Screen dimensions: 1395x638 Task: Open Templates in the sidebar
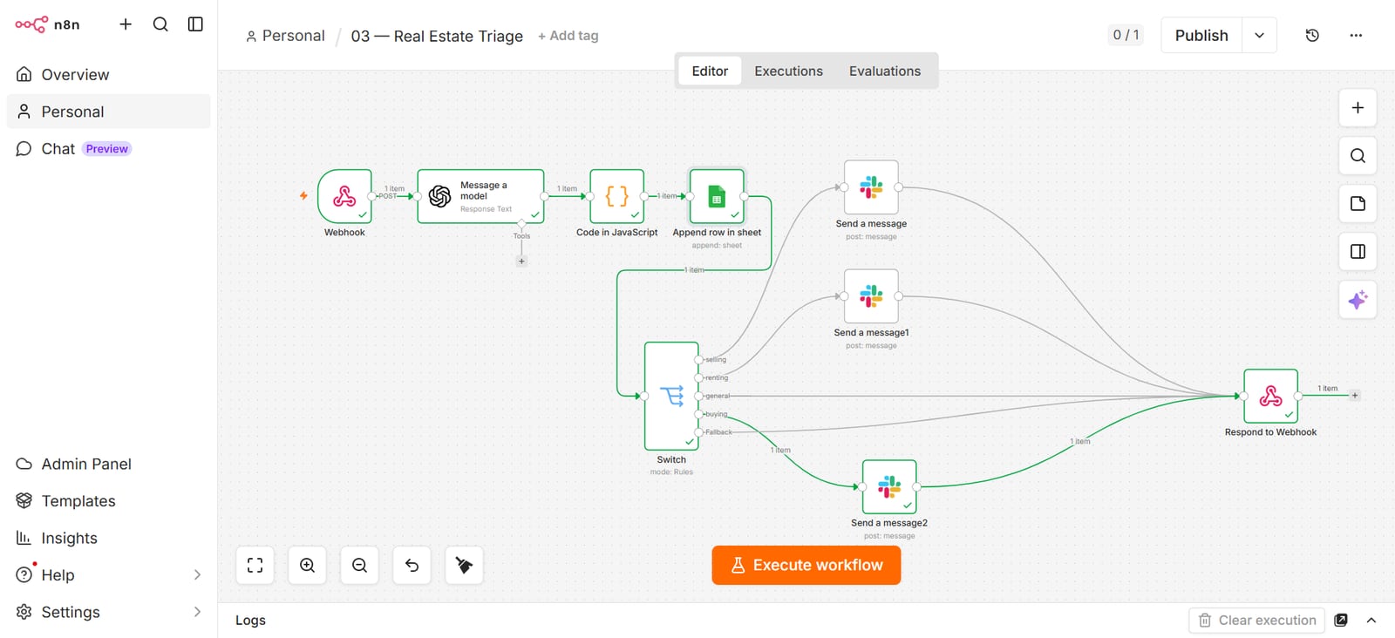tap(108, 501)
